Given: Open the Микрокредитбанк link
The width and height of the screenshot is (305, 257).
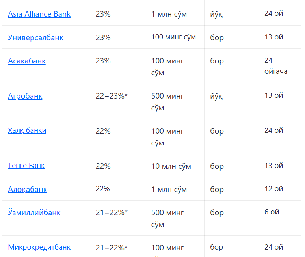Looking at the screenshot, I should click(39, 247).
